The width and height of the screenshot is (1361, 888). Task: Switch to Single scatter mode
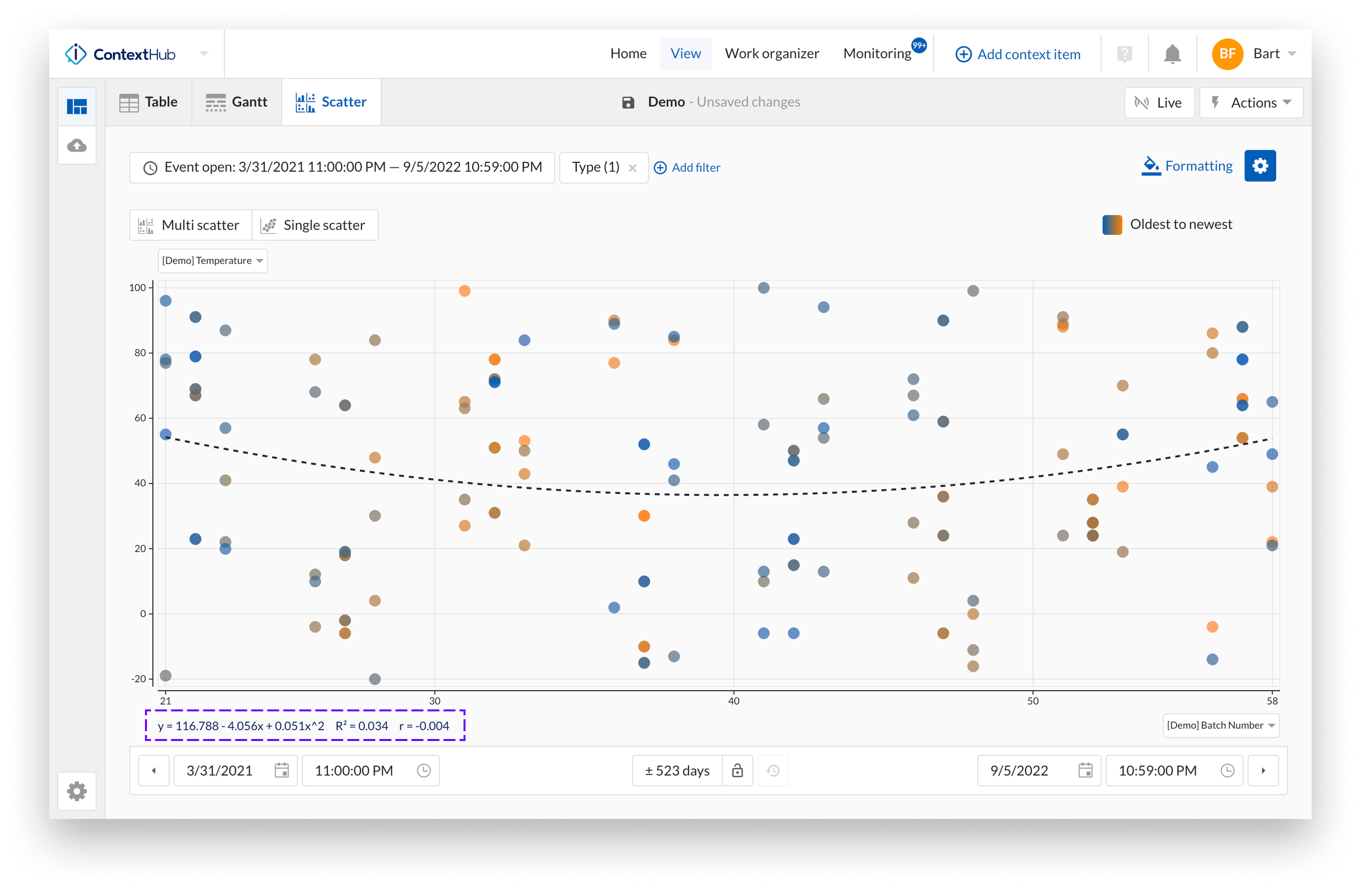pos(315,224)
